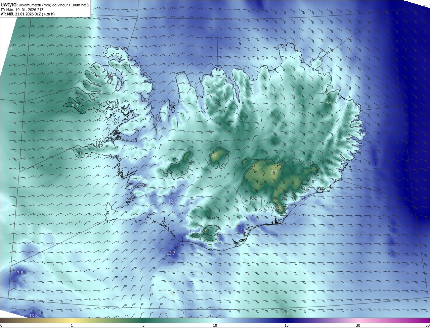This screenshot has height=328, width=430.
Task: Click the '5' tick on the color scale
Action: coord(143,325)
